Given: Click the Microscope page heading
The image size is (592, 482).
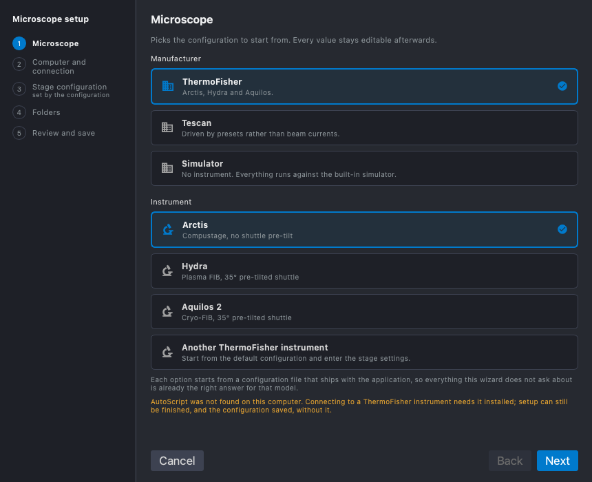Looking at the screenshot, I should coord(182,20).
